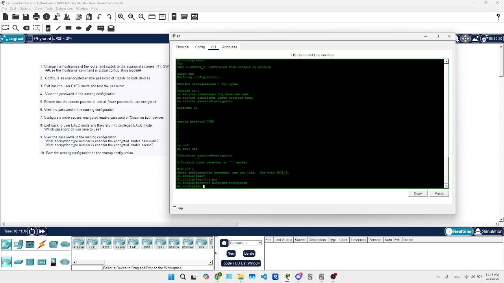Open a file using the folder icon

click(16, 17)
